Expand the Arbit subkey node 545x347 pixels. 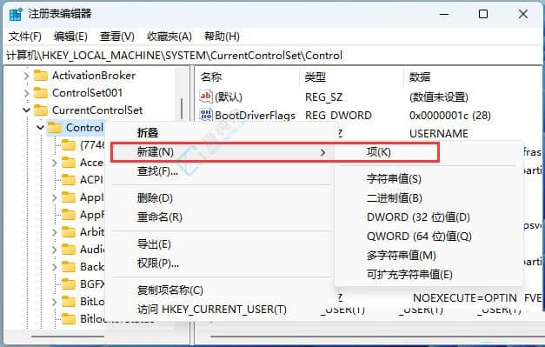tap(54, 232)
